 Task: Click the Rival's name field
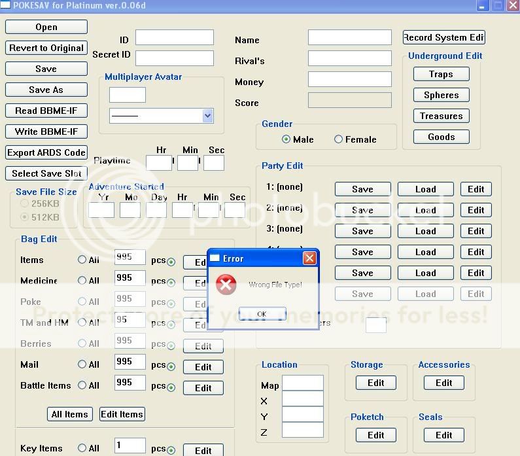tap(349, 58)
